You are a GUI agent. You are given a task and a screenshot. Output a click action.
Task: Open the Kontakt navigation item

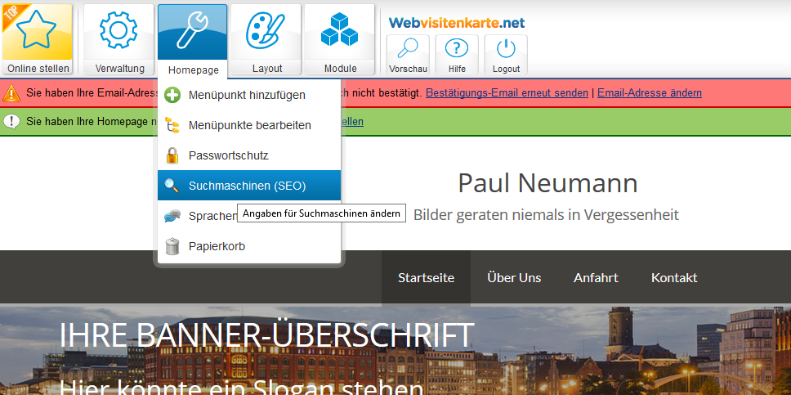coord(674,278)
